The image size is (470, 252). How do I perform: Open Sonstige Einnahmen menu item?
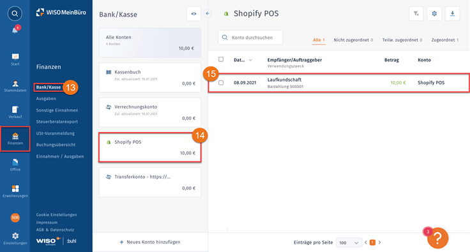pyautogui.click(x=57, y=110)
